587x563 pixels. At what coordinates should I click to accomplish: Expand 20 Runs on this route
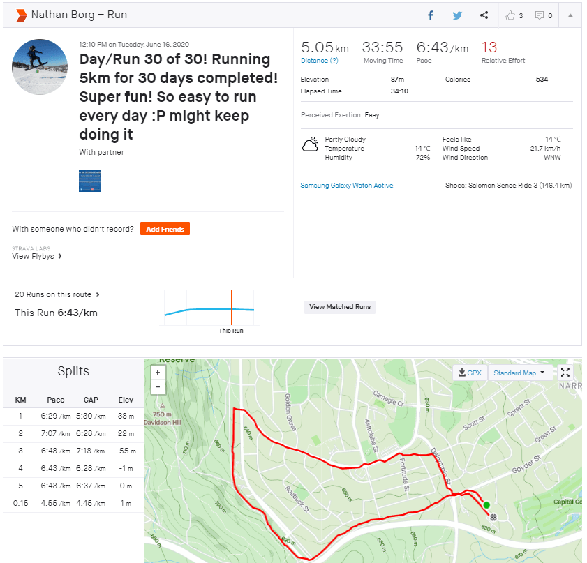tap(57, 294)
